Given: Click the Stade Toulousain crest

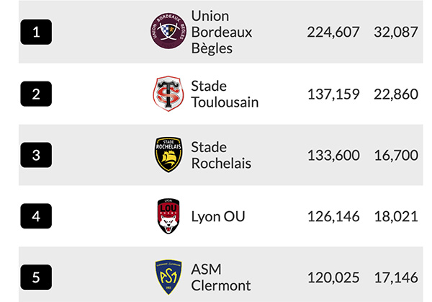Looking at the screenshot, I should 168,94.
